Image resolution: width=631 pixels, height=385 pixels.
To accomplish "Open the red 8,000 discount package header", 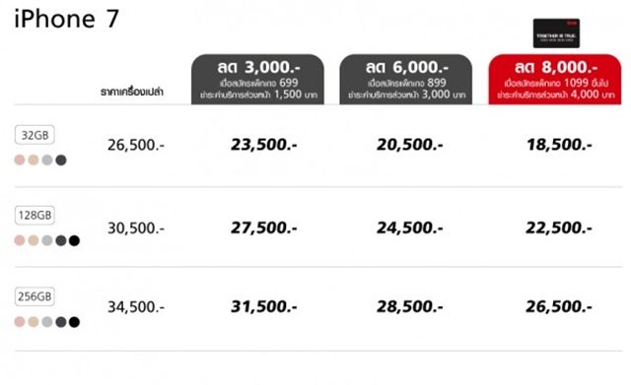I will click(x=555, y=80).
